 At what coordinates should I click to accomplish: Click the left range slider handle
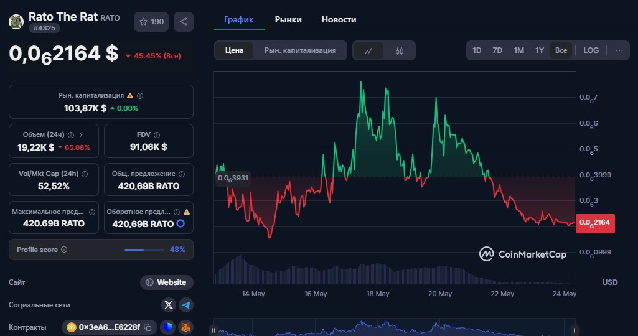tap(213, 330)
